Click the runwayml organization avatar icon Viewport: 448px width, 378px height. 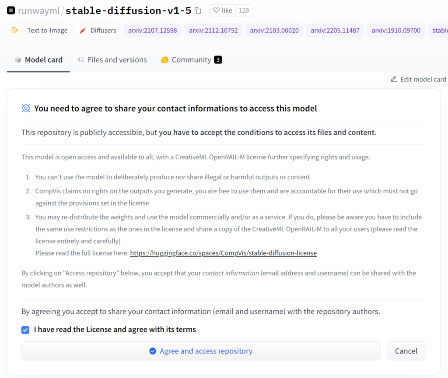point(10,10)
